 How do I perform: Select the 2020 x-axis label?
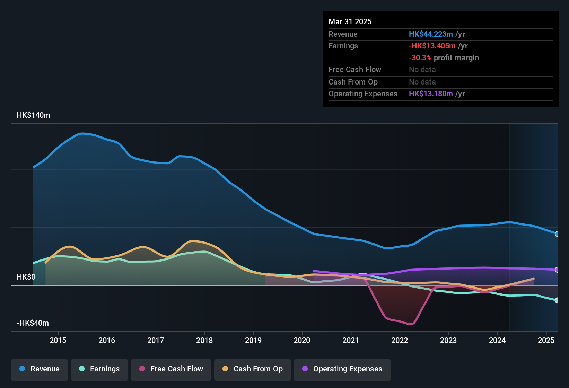[x=302, y=340]
